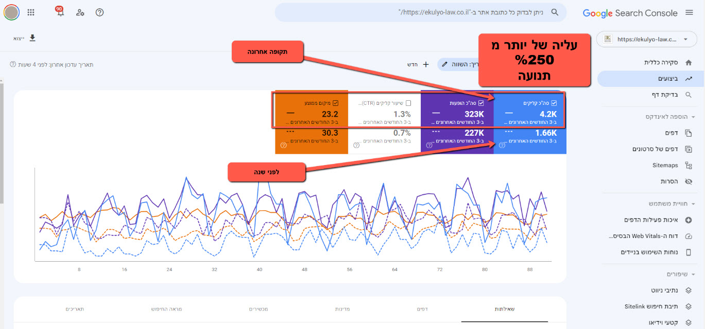Click the pages icon next to דפים in sidebar
The image size is (705, 329).
point(689,133)
